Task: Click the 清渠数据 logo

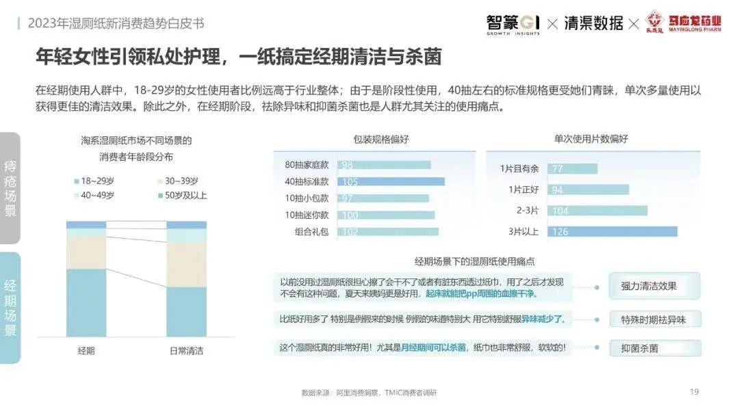Action: tap(593, 23)
